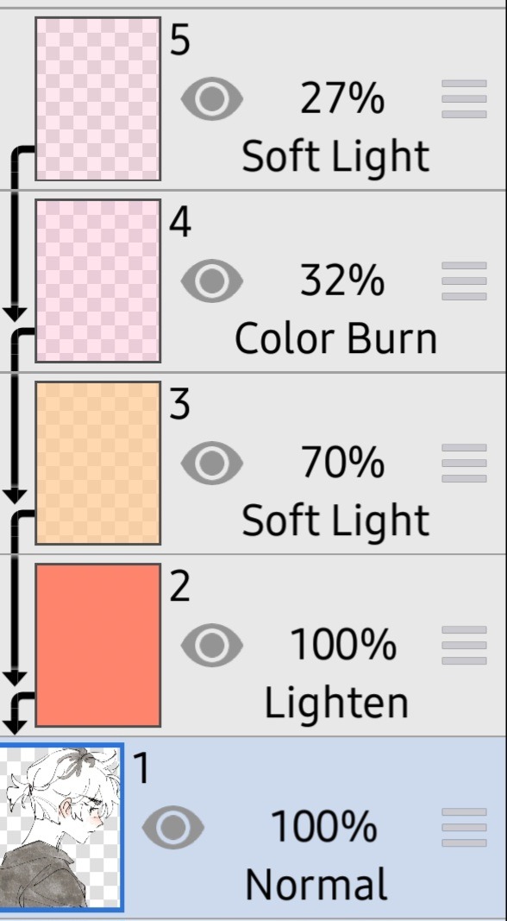
Task: Grab reorder handle of layer 5
Action: (x=464, y=98)
